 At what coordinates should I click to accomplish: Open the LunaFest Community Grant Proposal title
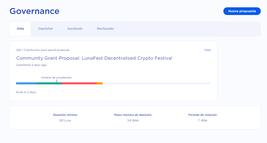click(x=94, y=58)
